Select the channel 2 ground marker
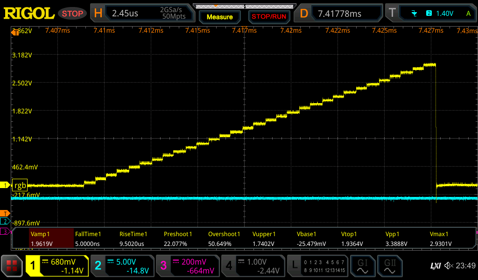This screenshot has height=280, width=478. pyautogui.click(x=5, y=222)
